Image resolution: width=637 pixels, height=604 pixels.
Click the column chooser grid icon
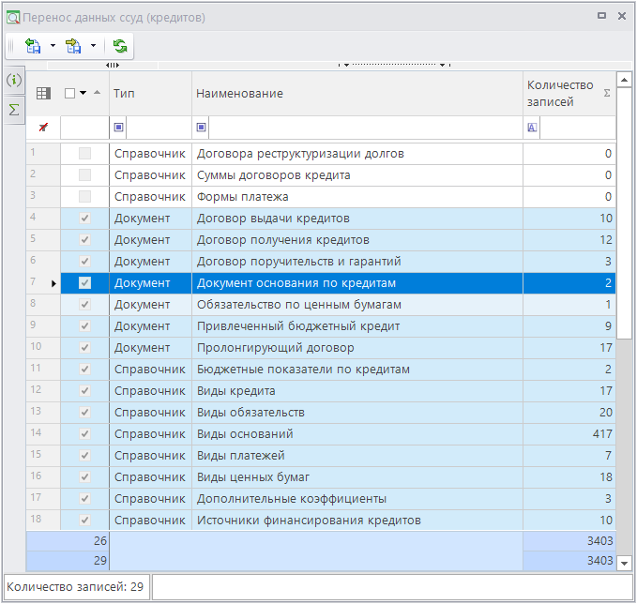click(43, 93)
